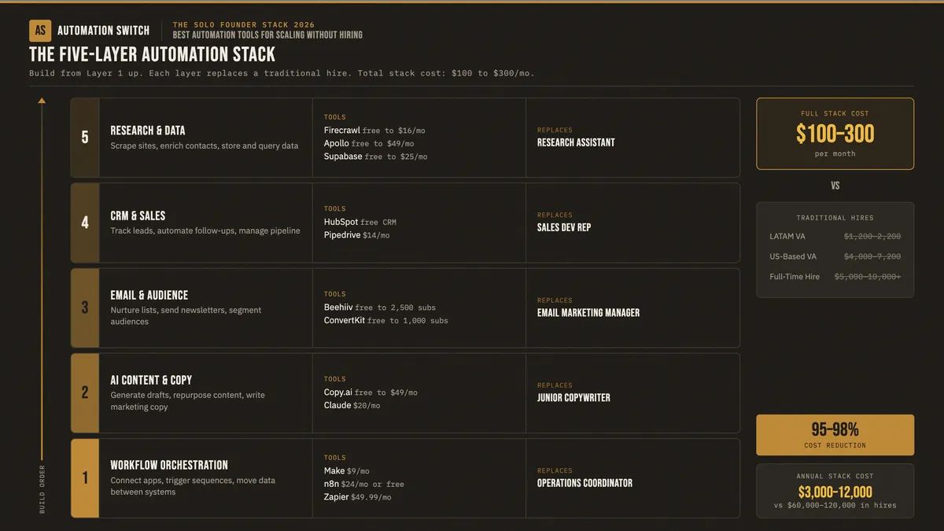Click the Claude $20/mo entry
The width and height of the screenshot is (944, 531).
pyautogui.click(x=352, y=405)
